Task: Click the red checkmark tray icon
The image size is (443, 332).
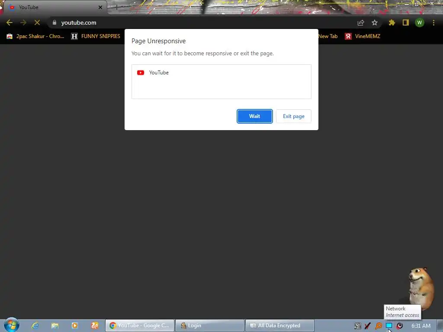Action: 368,326
